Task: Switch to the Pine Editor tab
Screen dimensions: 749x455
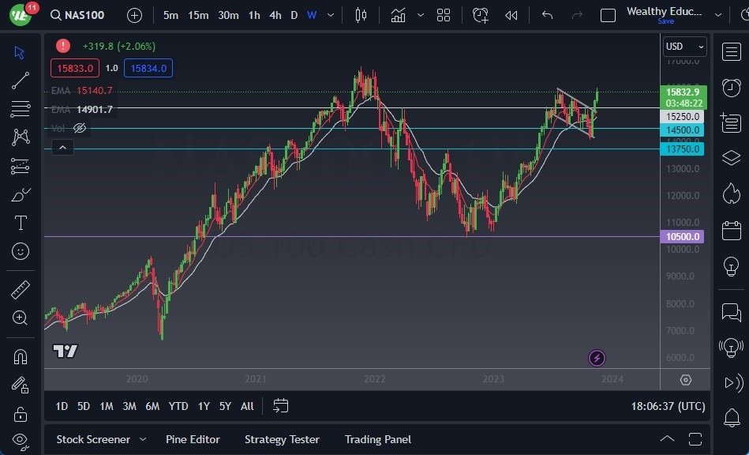Action: 193,439
